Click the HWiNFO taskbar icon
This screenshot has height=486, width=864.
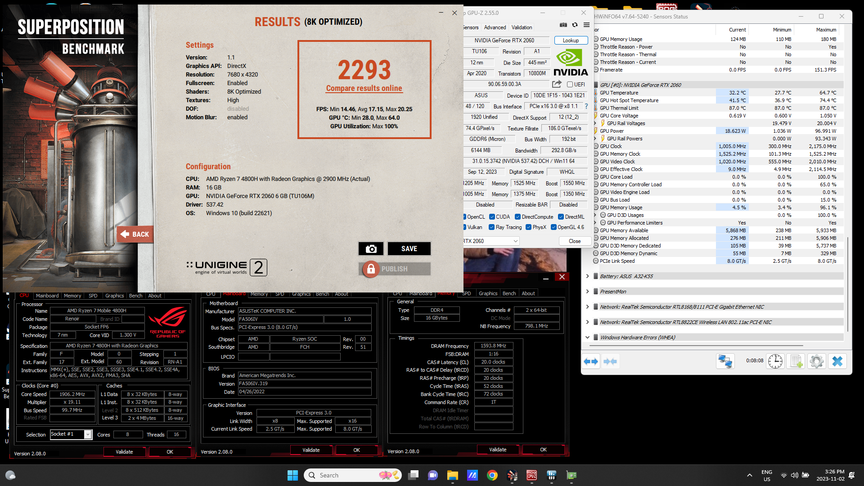click(x=552, y=475)
